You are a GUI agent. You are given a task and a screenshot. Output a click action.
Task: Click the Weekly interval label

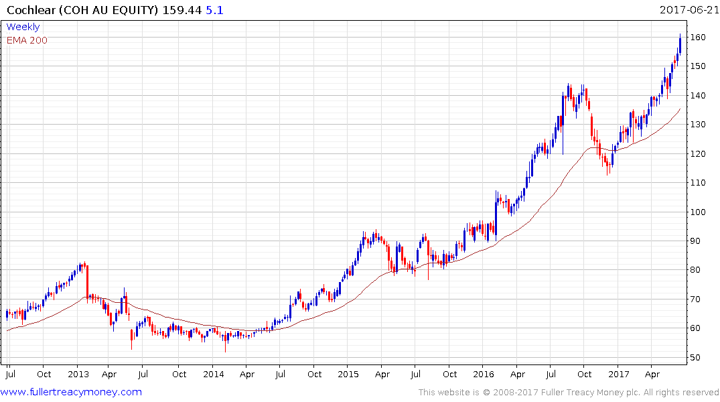(23, 27)
